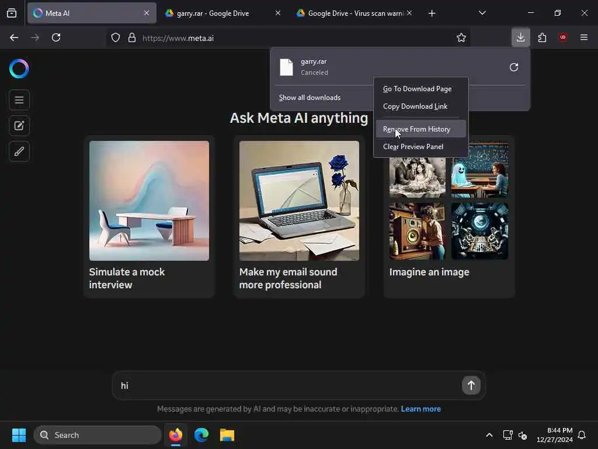Click the Meta AI logo
Image resolution: width=598 pixels, height=449 pixels.
[19, 69]
